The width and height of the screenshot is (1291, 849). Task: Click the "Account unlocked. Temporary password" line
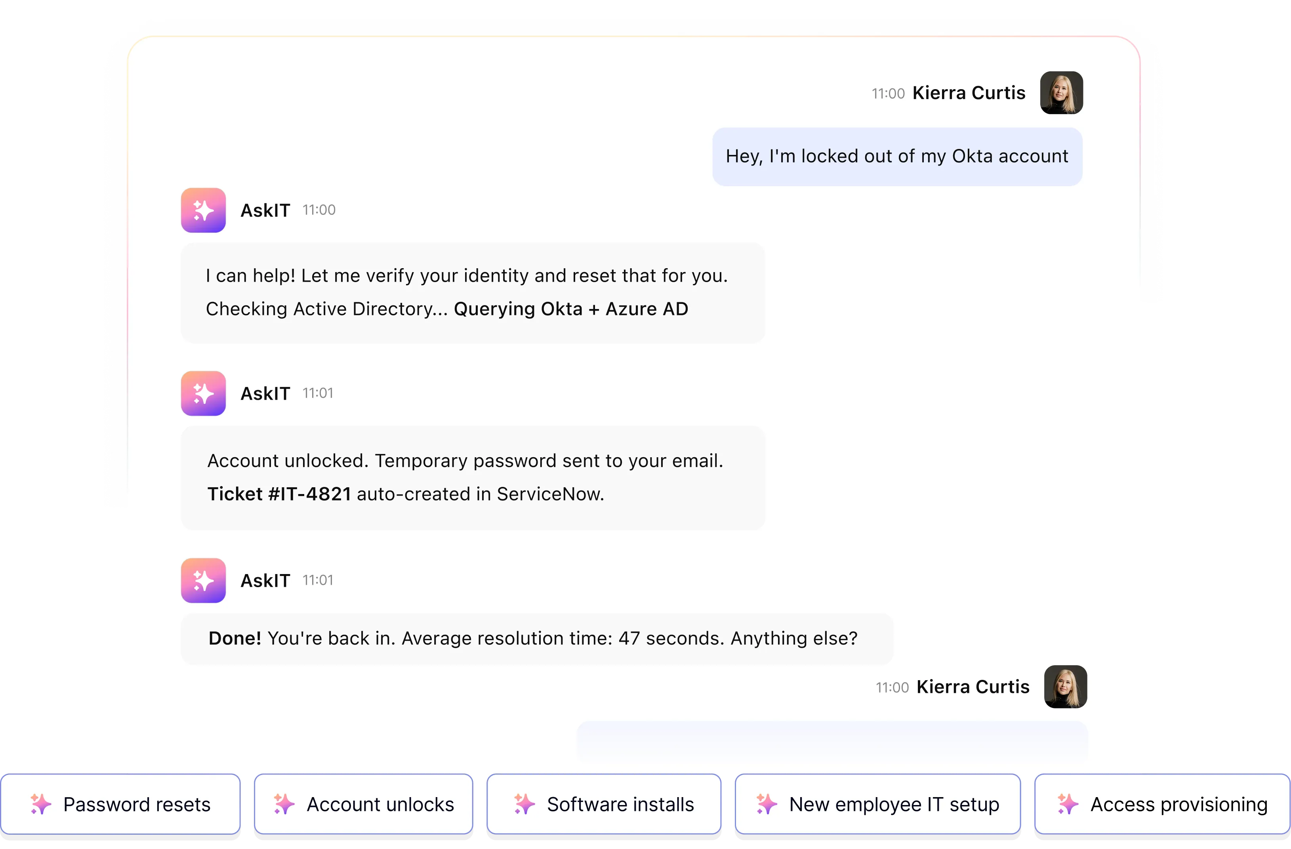465,461
